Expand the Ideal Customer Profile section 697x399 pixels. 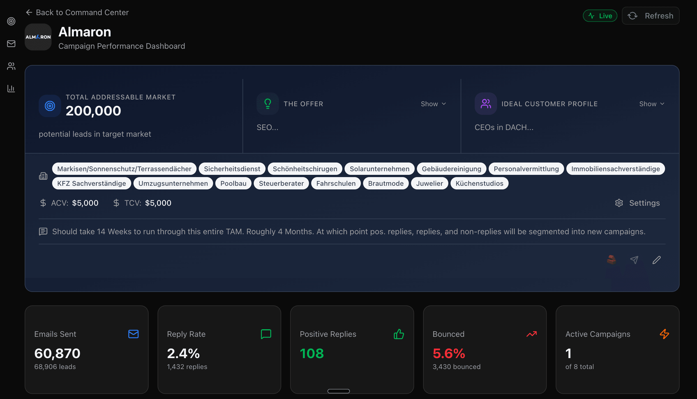coord(652,104)
